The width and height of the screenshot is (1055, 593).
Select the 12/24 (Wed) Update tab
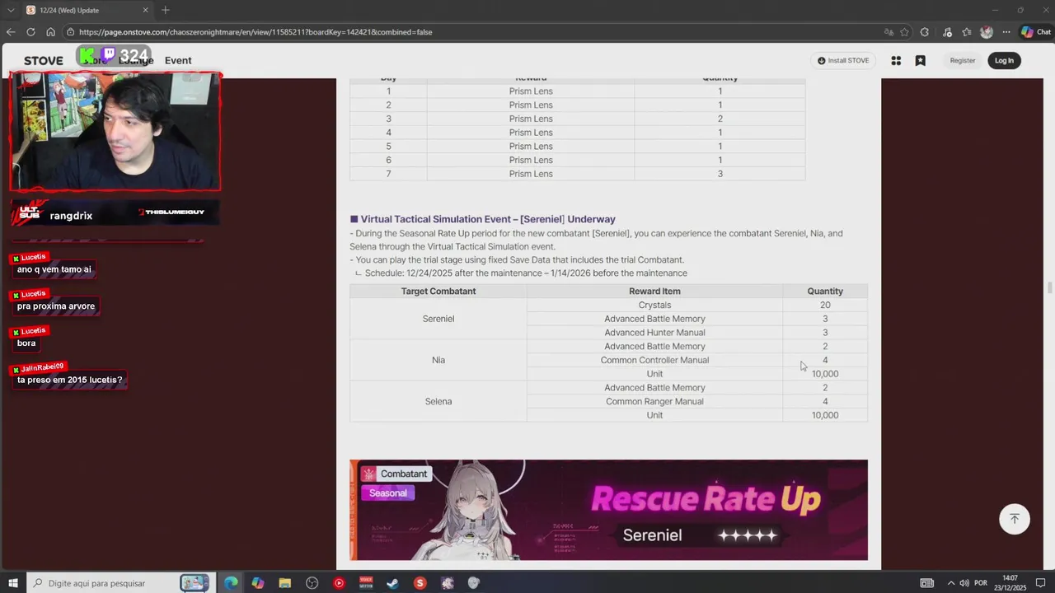[x=87, y=10]
